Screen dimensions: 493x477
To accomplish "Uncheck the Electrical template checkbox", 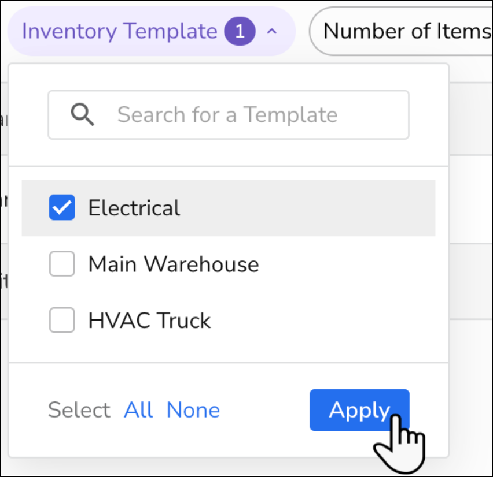I will [62, 207].
